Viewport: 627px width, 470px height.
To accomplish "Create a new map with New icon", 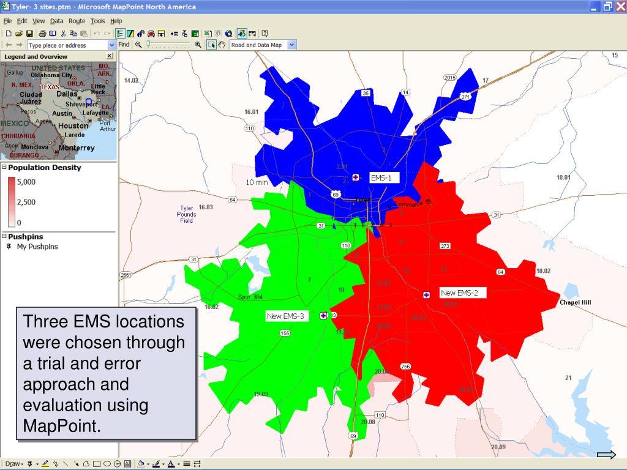I will (9, 34).
